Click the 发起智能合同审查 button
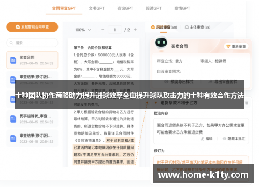 [32, 27]
